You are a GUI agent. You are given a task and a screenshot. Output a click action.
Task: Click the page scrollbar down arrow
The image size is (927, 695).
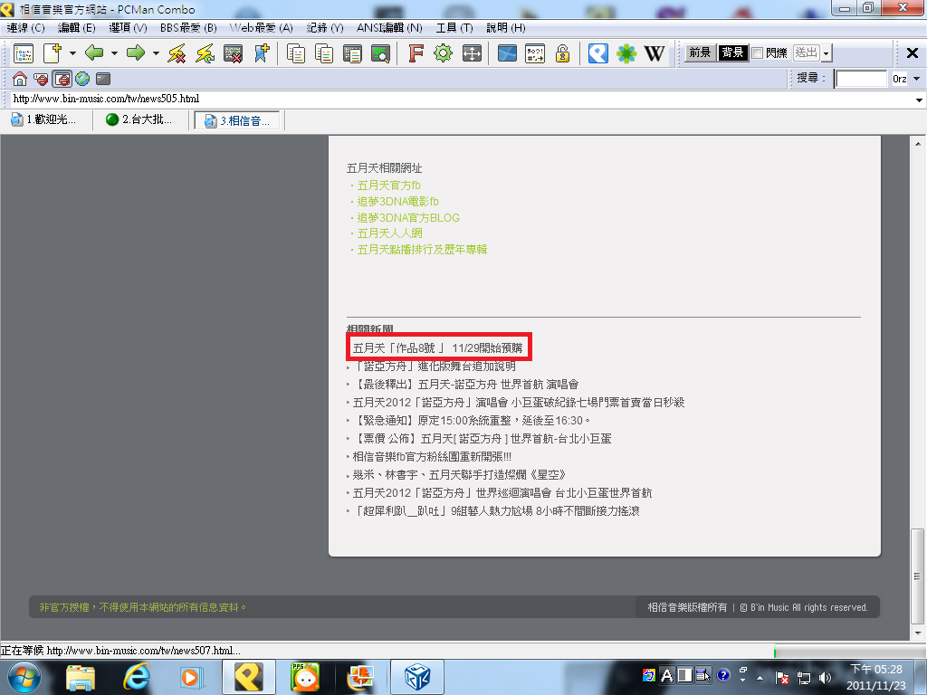pyautogui.click(x=918, y=633)
